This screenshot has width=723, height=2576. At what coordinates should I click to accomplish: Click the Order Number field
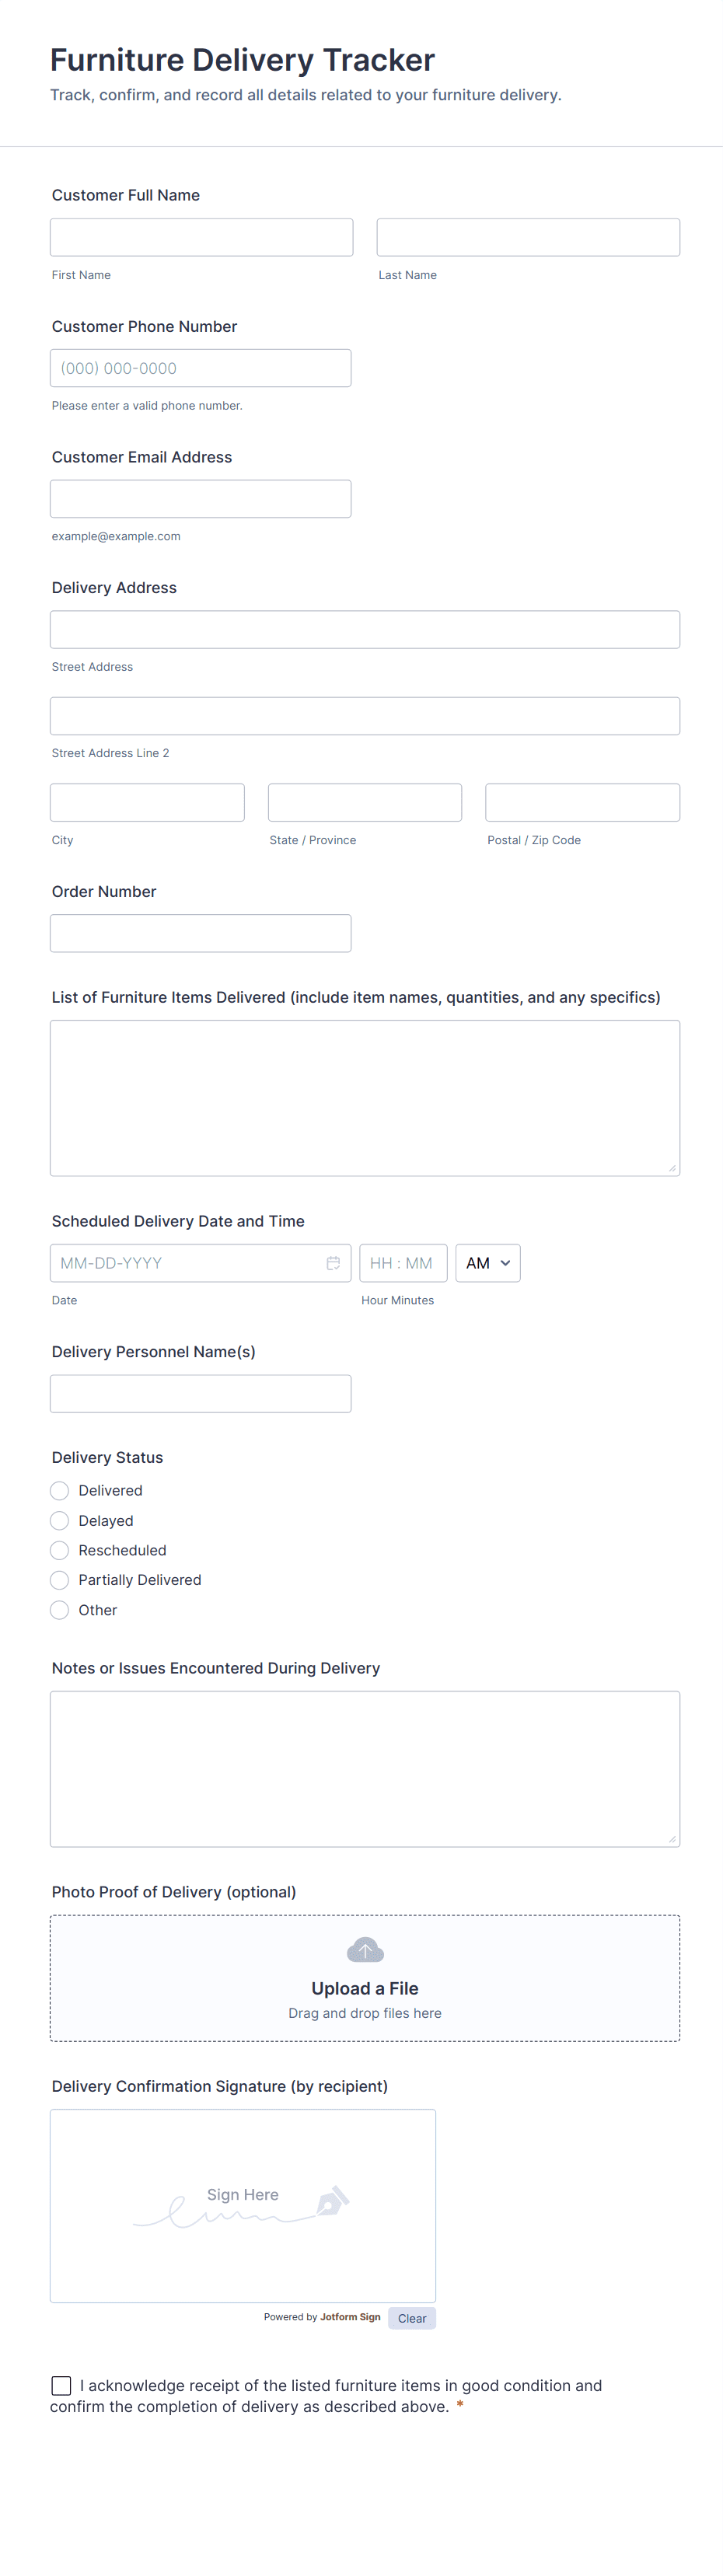[x=200, y=932]
